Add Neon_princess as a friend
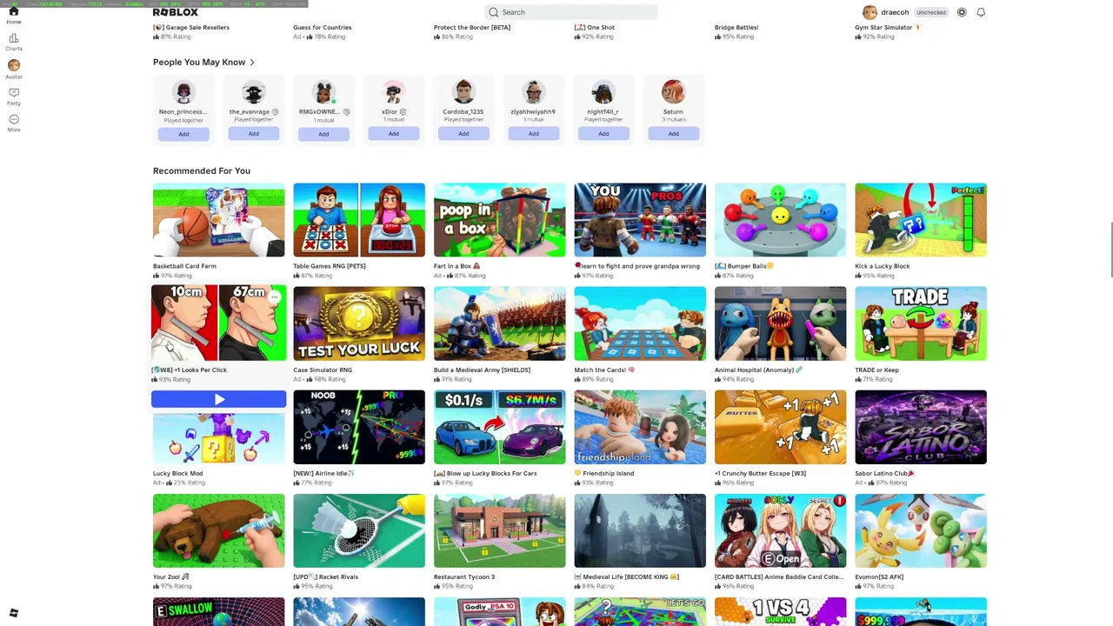The height and width of the screenshot is (626, 1113). coord(183,134)
